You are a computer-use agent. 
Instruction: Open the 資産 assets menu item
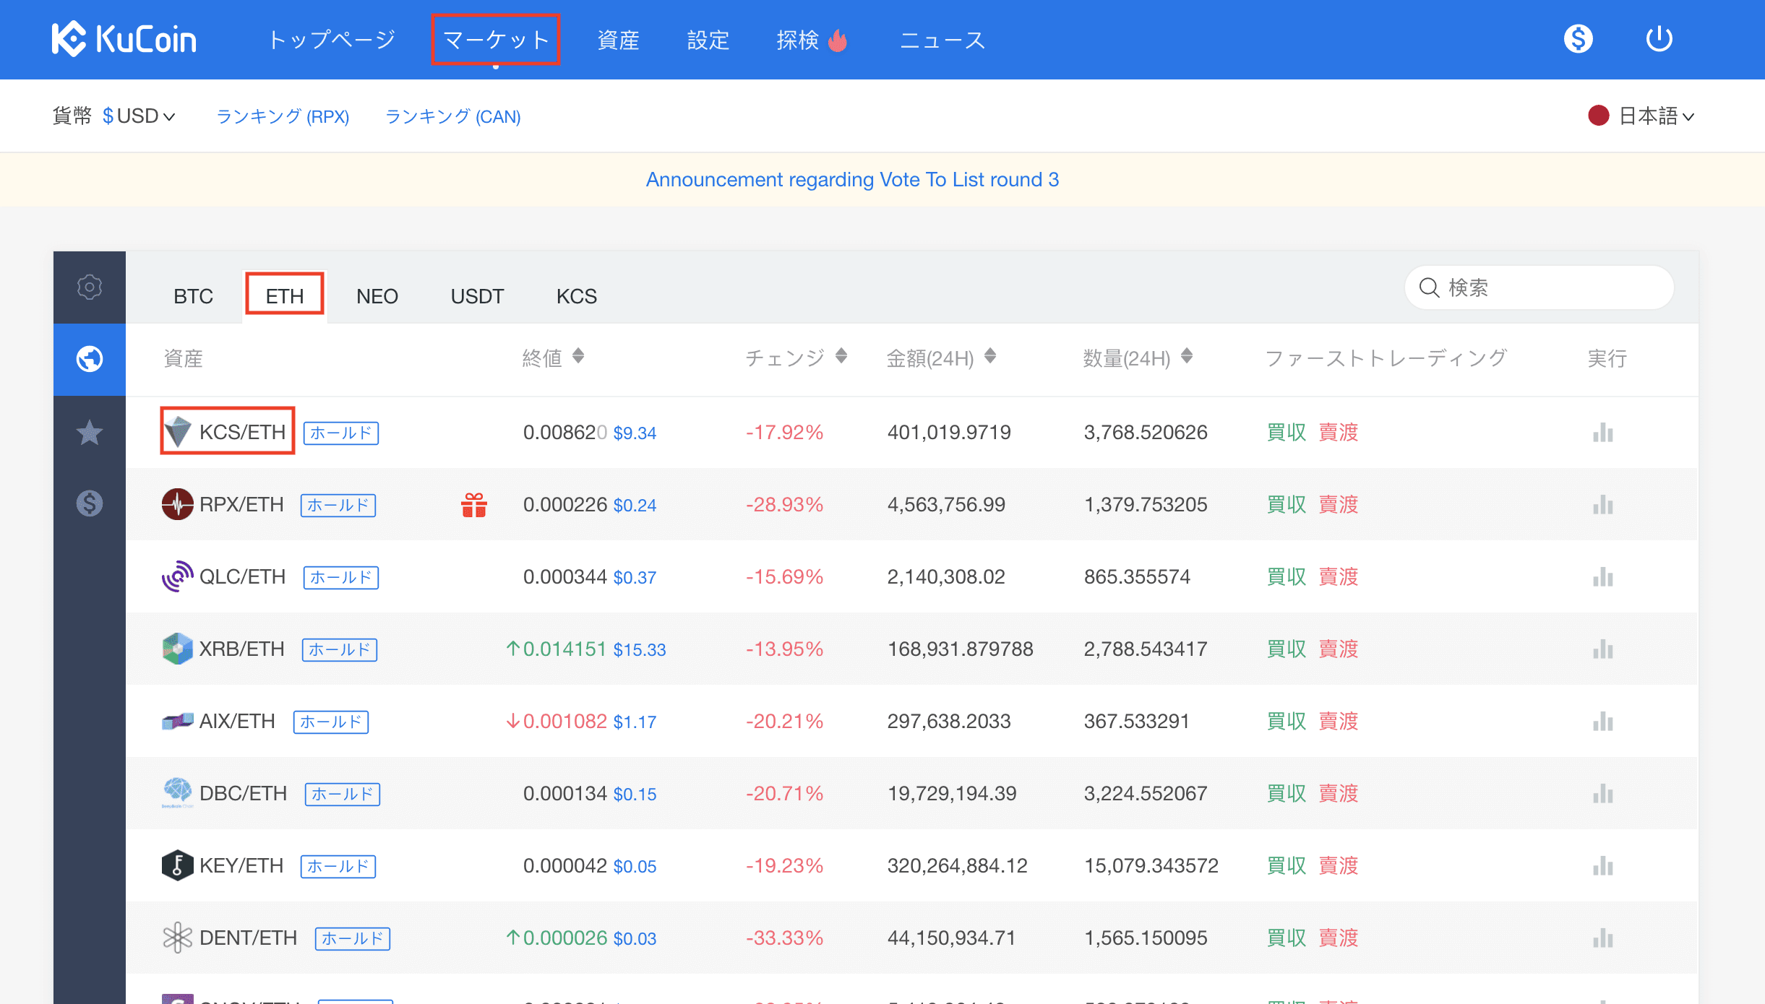618,40
